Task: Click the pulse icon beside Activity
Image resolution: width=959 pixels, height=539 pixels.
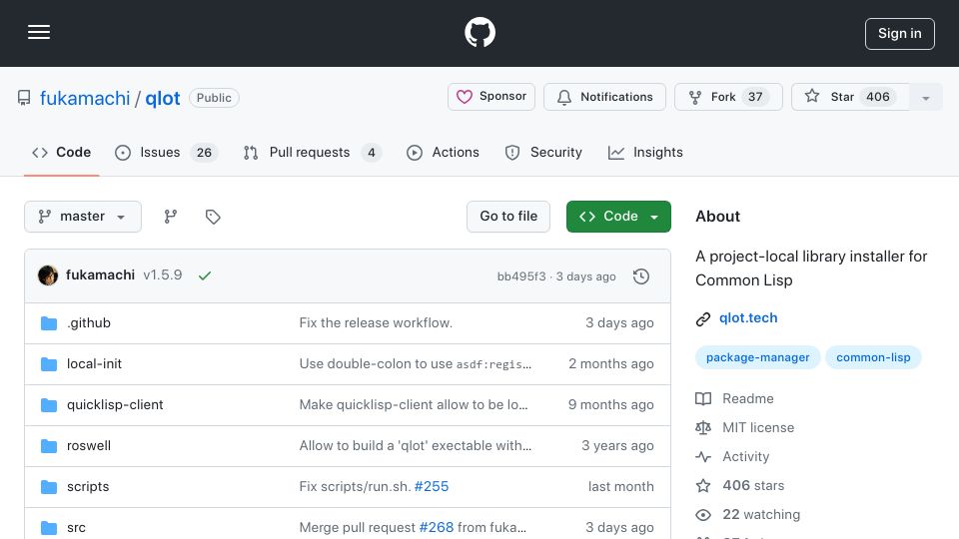Action: click(x=703, y=457)
